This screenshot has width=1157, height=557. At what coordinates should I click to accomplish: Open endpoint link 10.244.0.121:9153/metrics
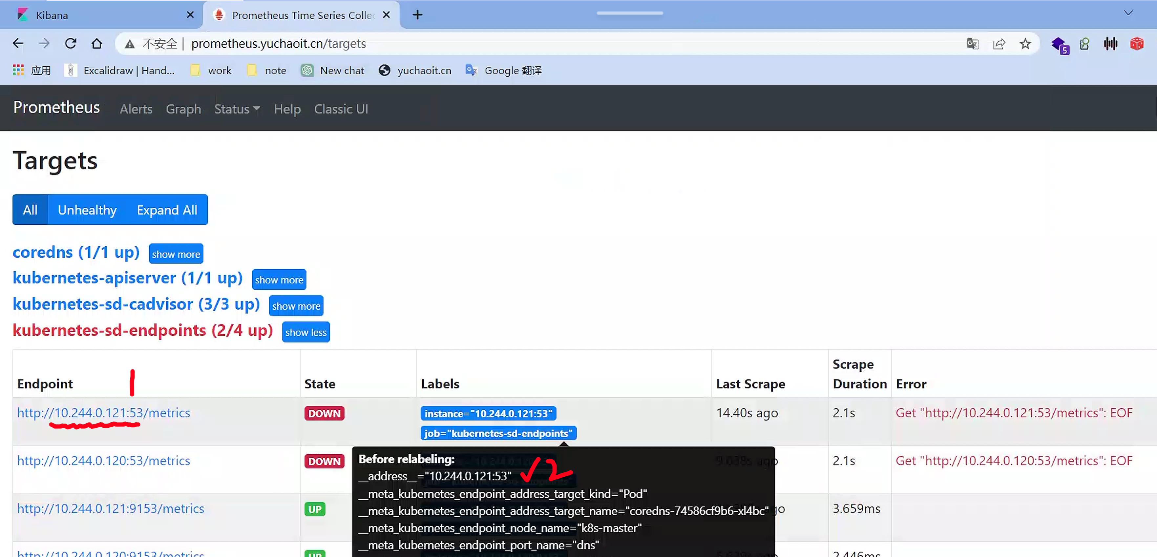click(111, 508)
